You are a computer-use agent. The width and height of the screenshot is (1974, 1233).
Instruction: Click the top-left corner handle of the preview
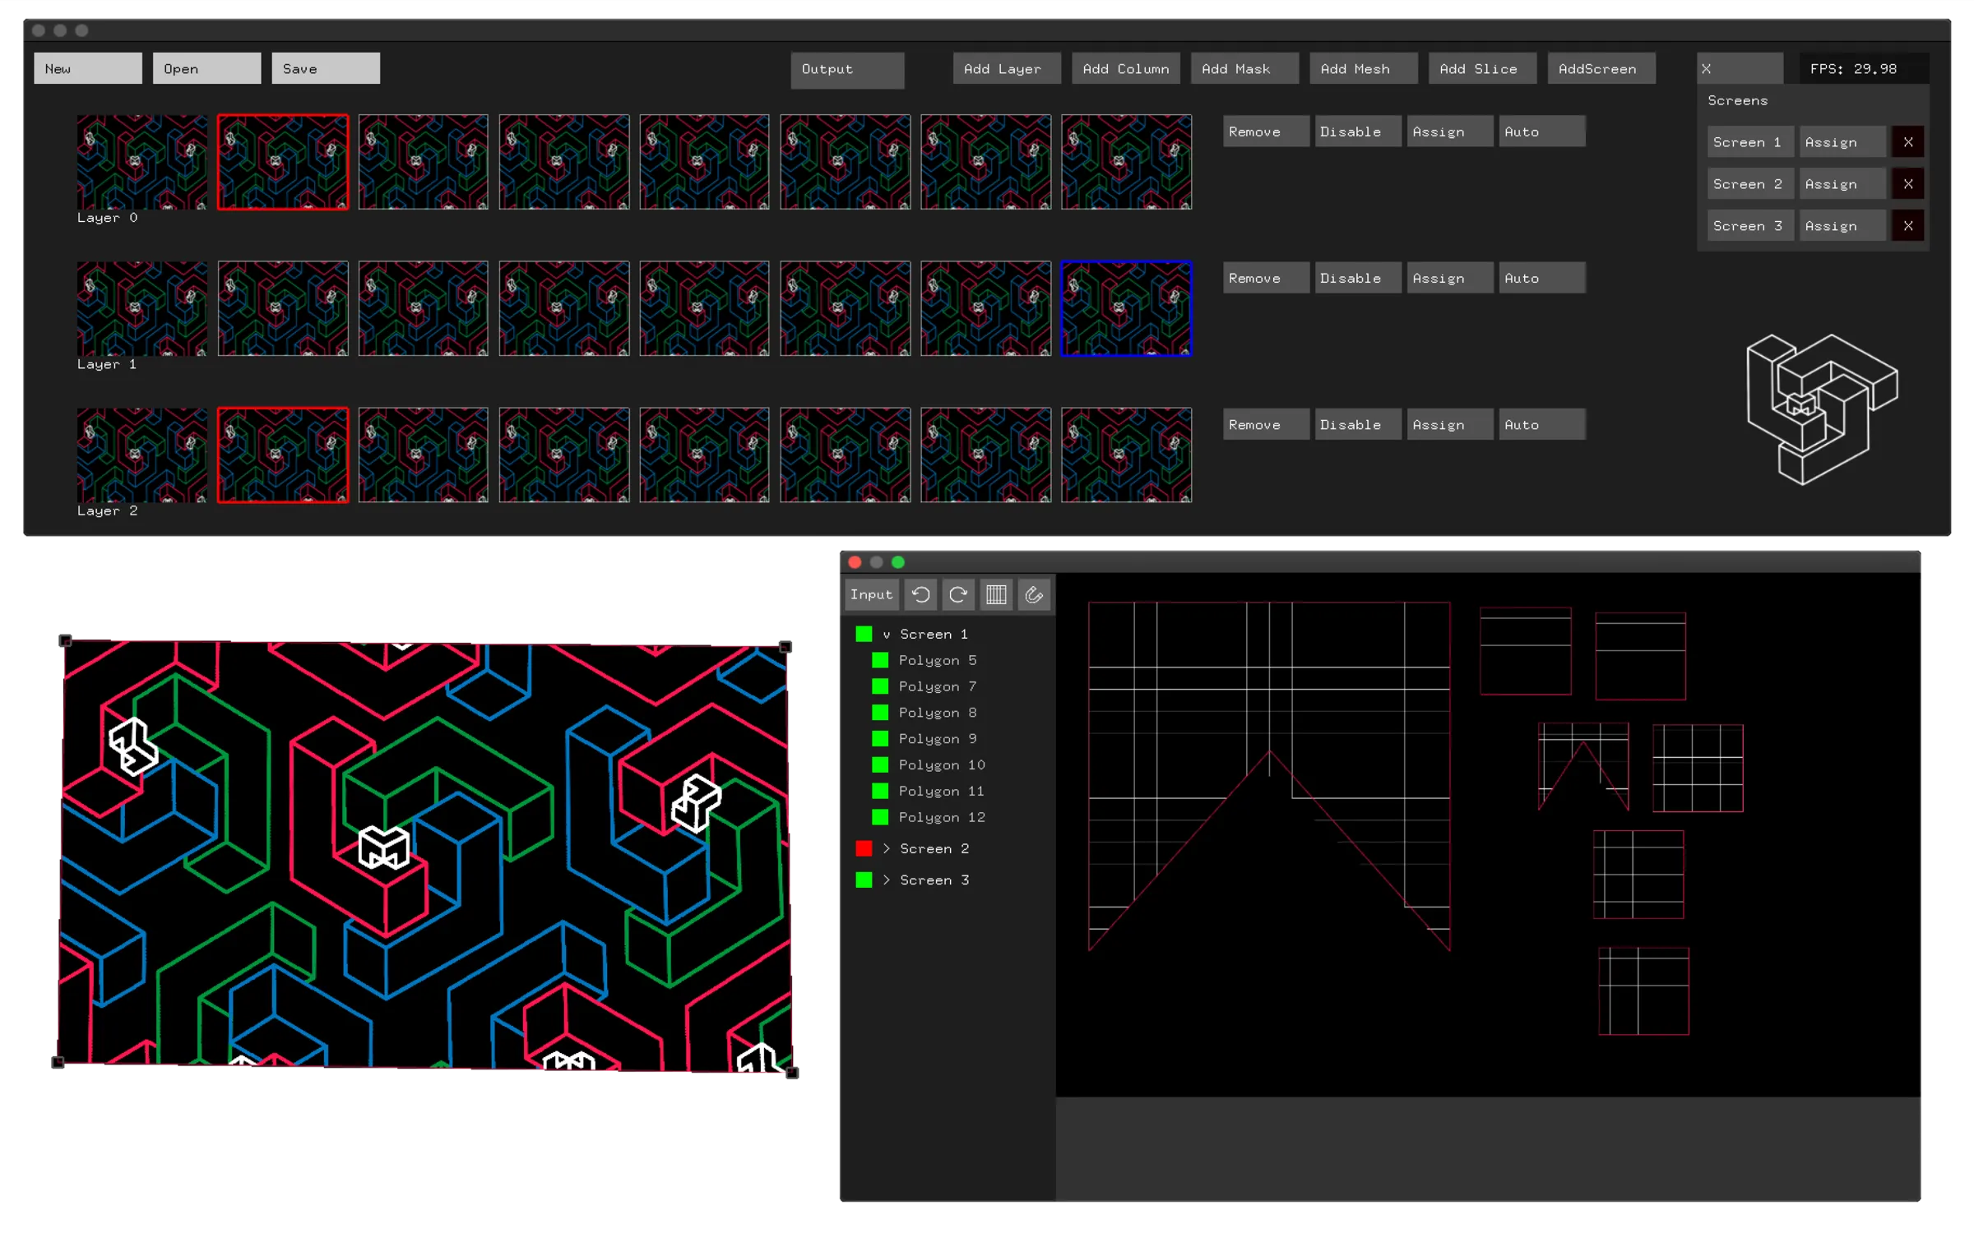coord(65,640)
